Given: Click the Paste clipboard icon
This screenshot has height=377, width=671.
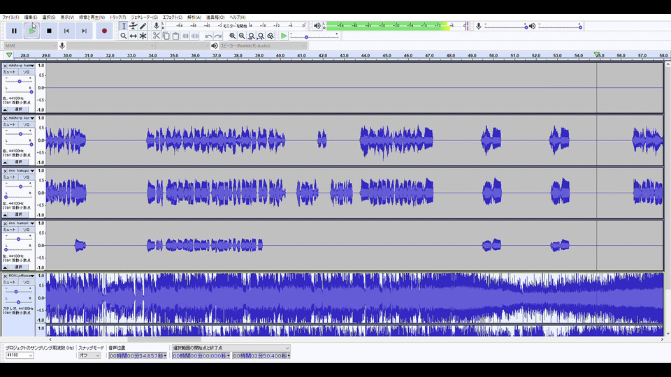Looking at the screenshot, I should point(175,36).
